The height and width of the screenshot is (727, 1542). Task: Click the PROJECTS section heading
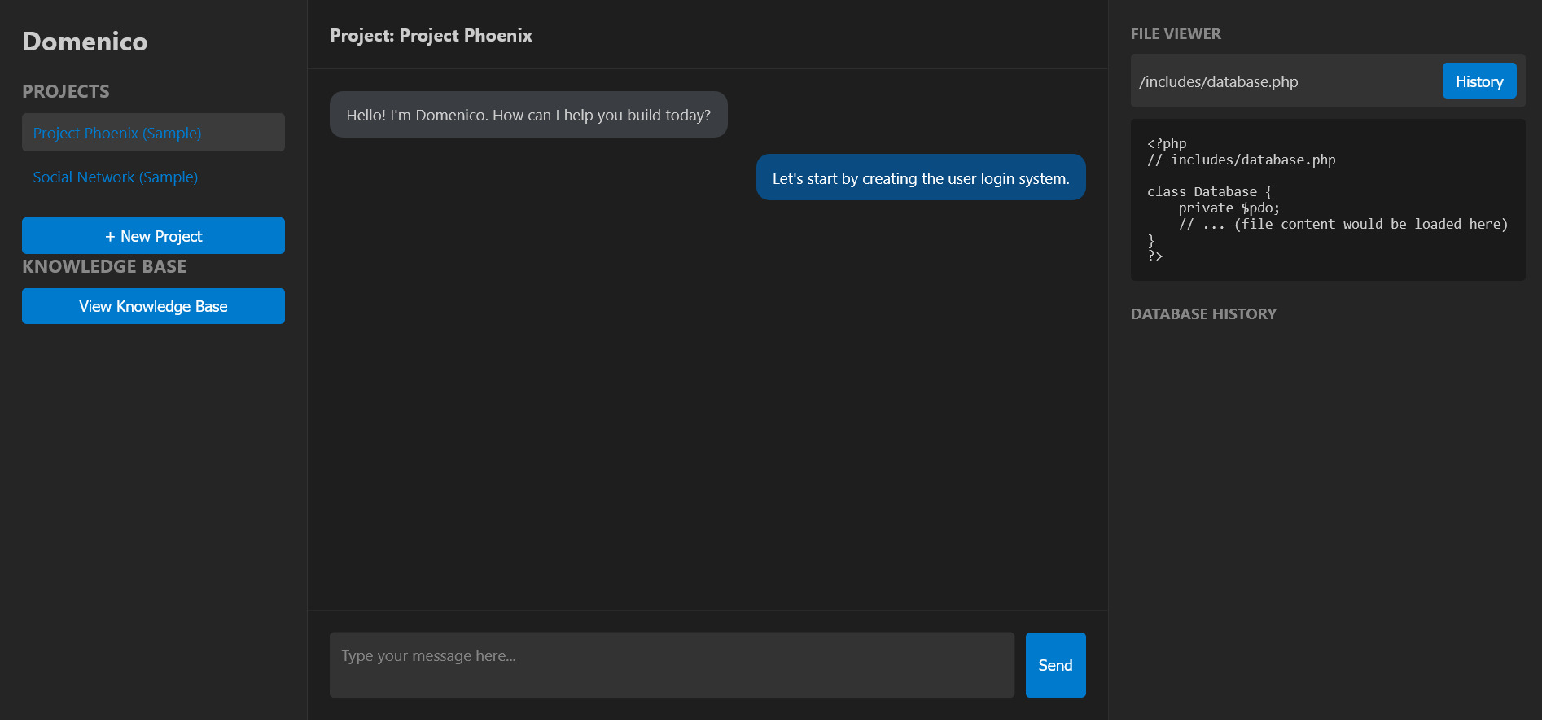66,91
